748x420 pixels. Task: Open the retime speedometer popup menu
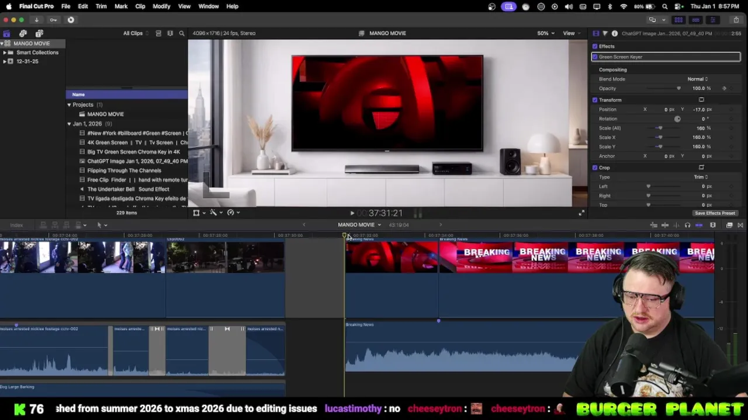(233, 213)
